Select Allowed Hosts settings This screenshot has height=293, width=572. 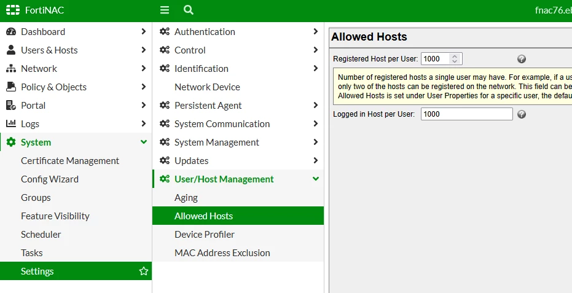coord(238,216)
